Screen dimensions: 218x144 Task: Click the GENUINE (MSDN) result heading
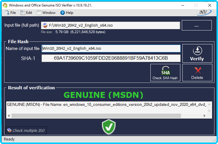coord(103,95)
